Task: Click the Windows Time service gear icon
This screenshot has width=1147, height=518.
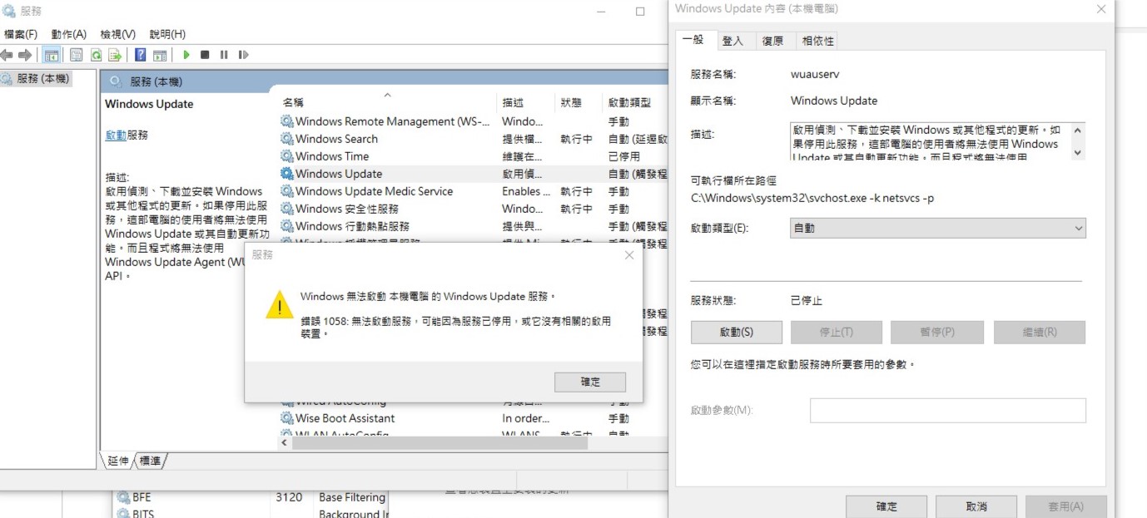Action: pyautogui.click(x=287, y=156)
